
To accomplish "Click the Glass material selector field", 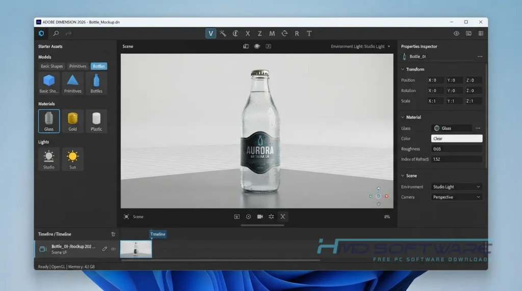I will 452,128.
